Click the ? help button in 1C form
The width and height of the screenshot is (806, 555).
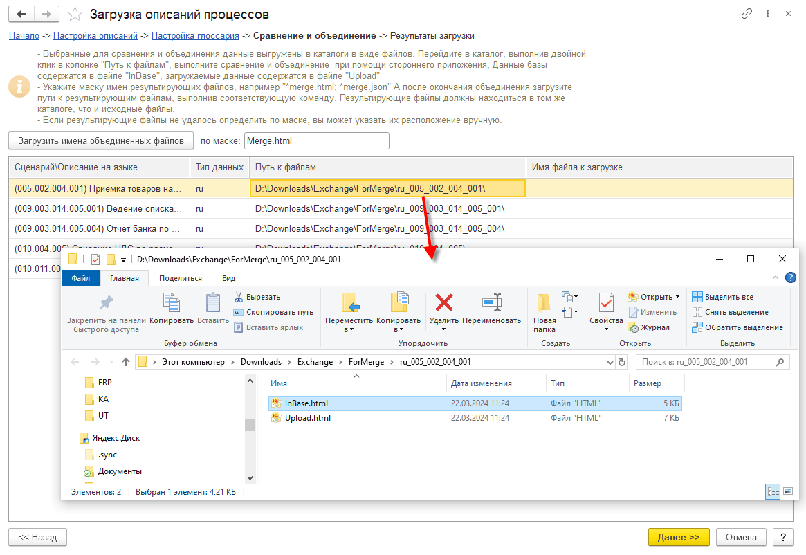pyautogui.click(x=783, y=537)
